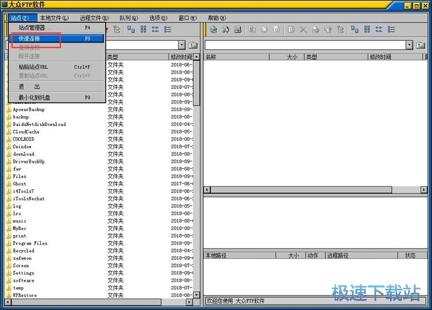This screenshot has height=310, width=432.
Task: Switch remote pane to large icons view
Action: click(354, 29)
